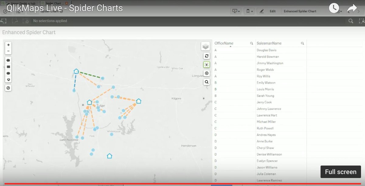Screen dimensions: 365x186
Task: Refresh the map with the reload icon
Action: pyautogui.click(x=206, y=56)
